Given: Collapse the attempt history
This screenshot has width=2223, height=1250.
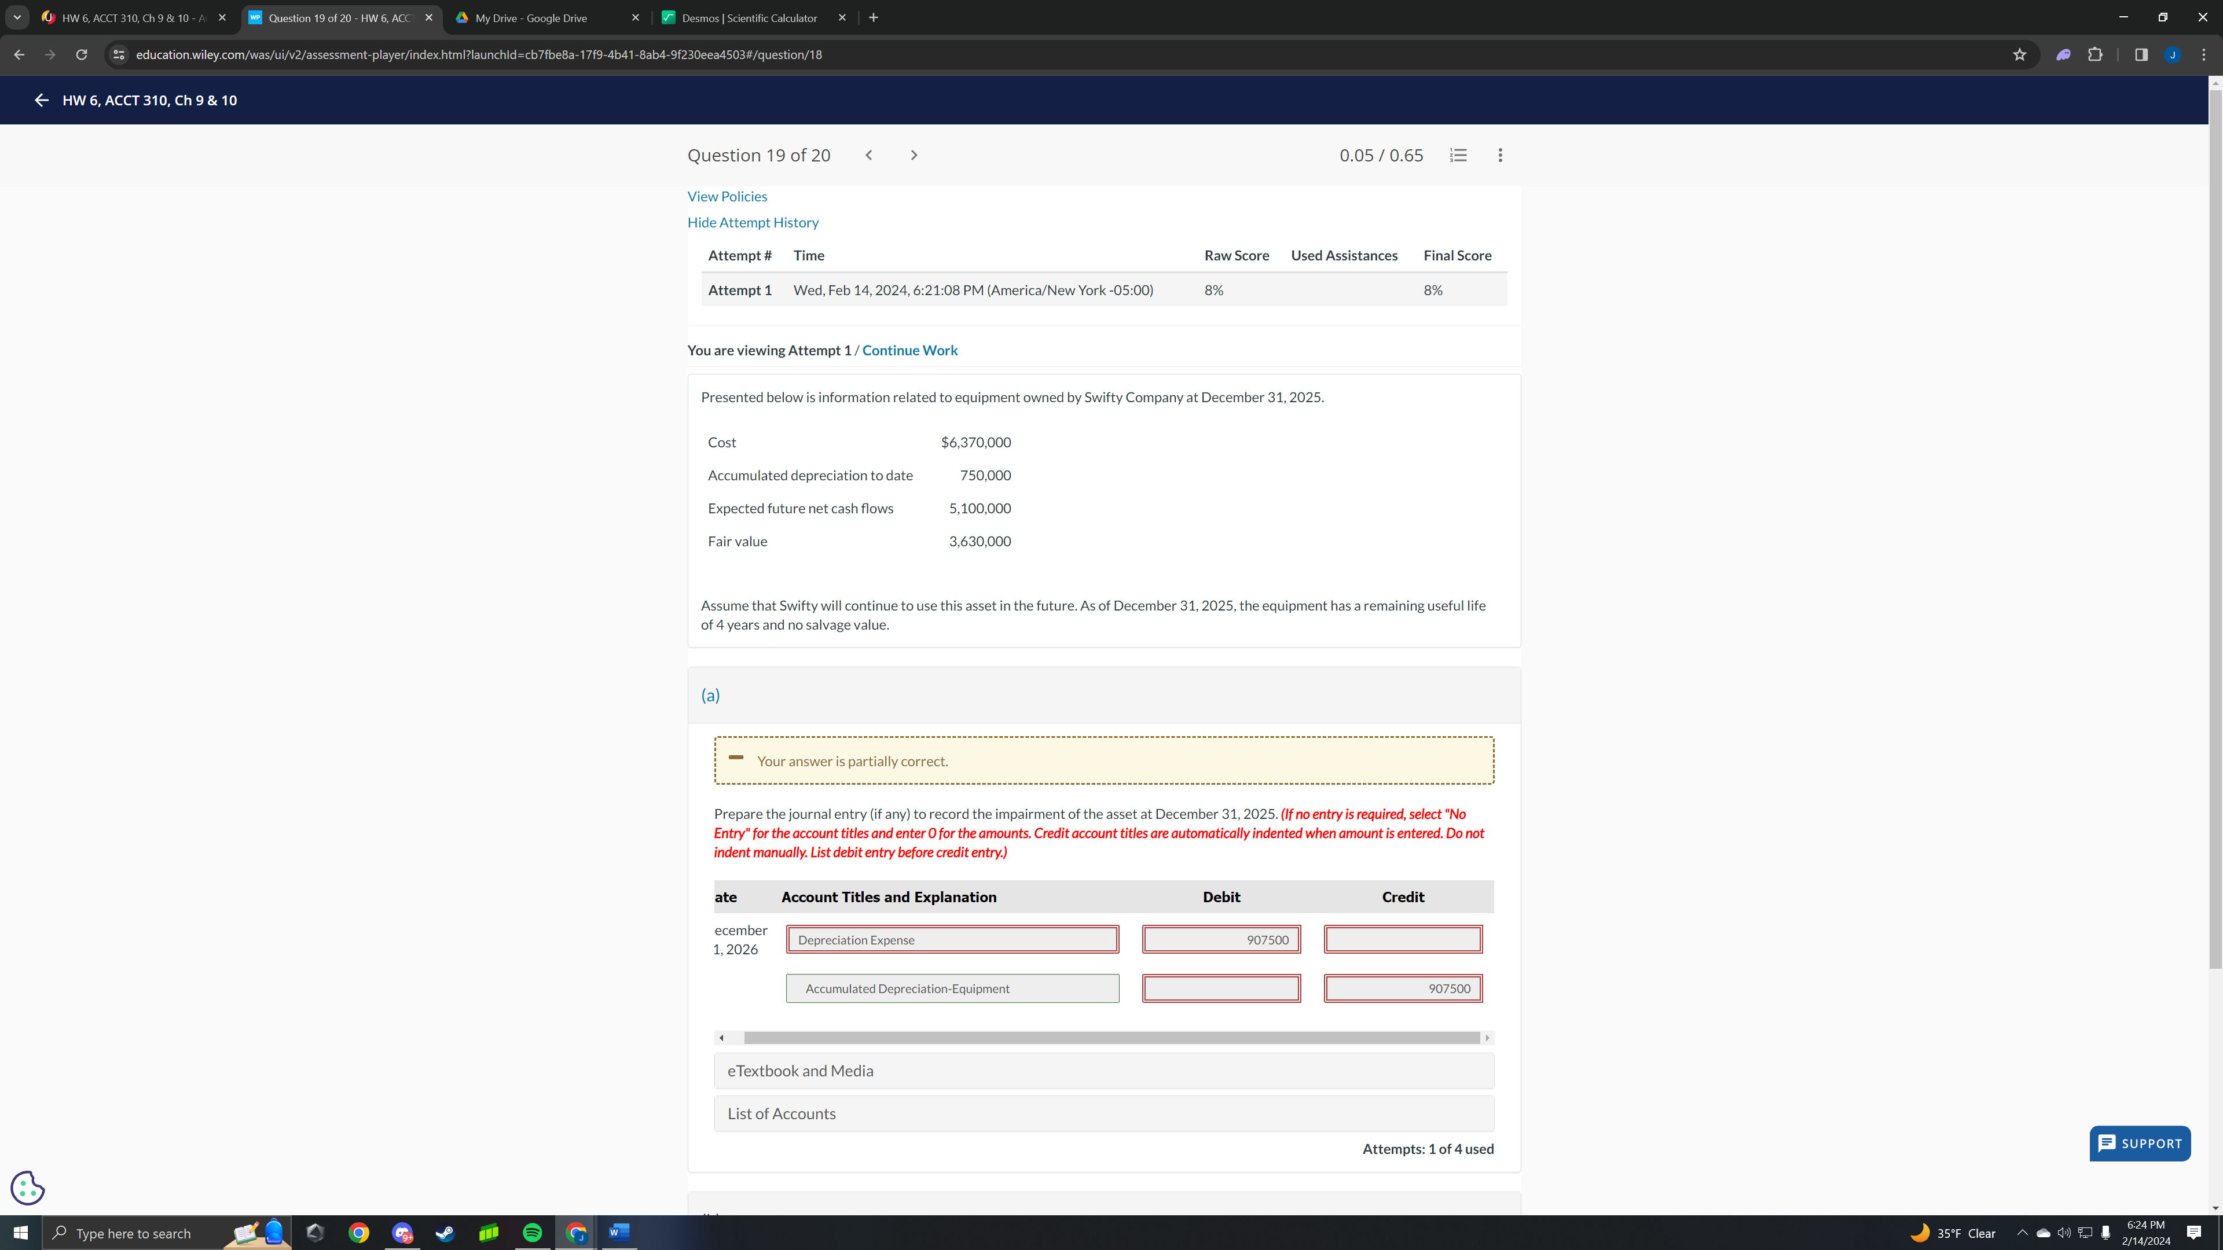Looking at the screenshot, I should tap(753, 223).
